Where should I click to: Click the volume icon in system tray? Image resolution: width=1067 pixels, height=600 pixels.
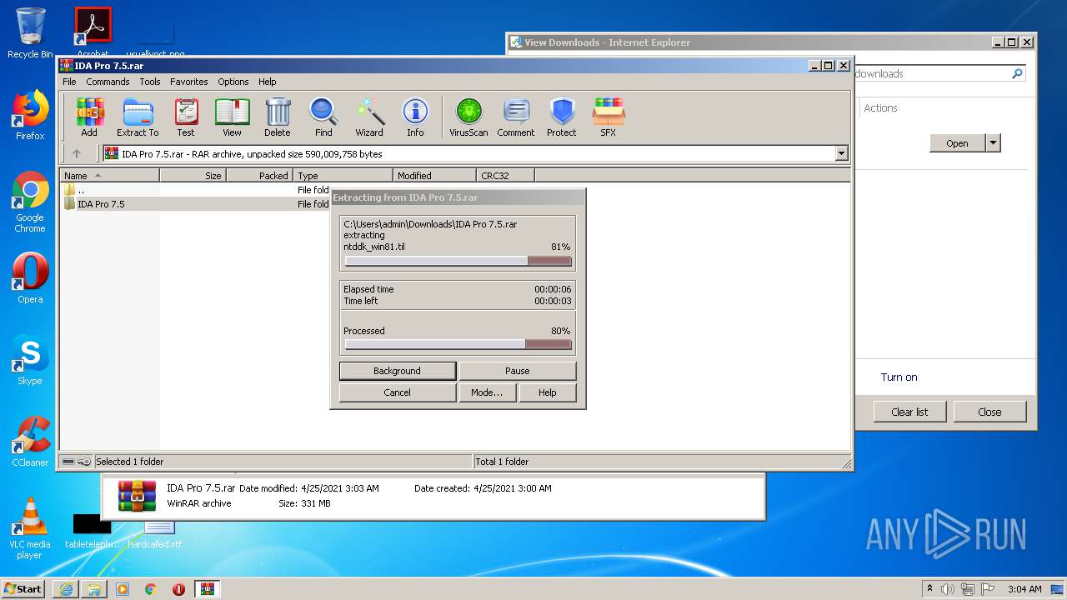point(948,589)
